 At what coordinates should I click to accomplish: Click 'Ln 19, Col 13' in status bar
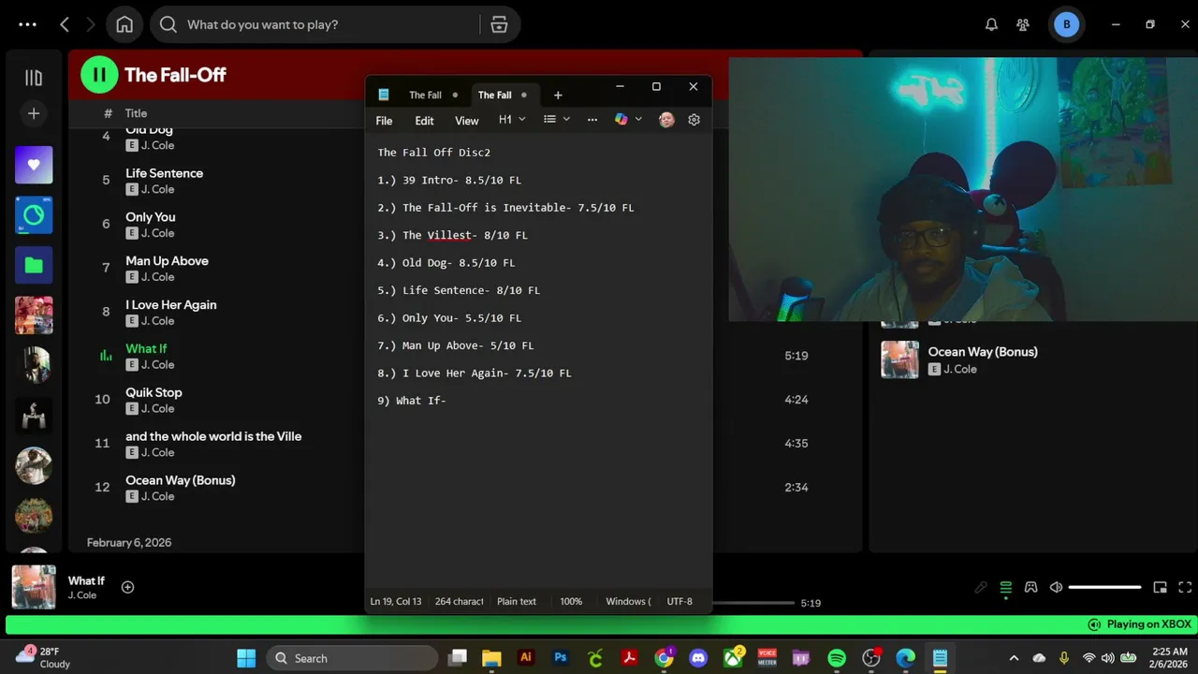click(396, 601)
